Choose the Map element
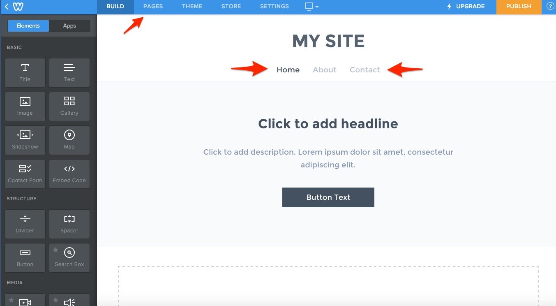 pos(69,140)
